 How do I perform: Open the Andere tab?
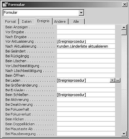60,22
